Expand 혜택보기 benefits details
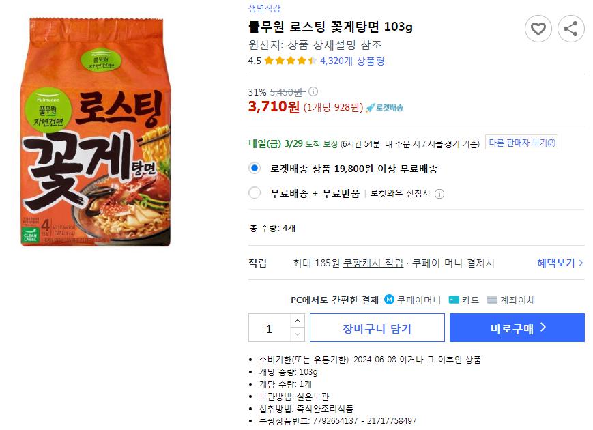 tap(560, 263)
